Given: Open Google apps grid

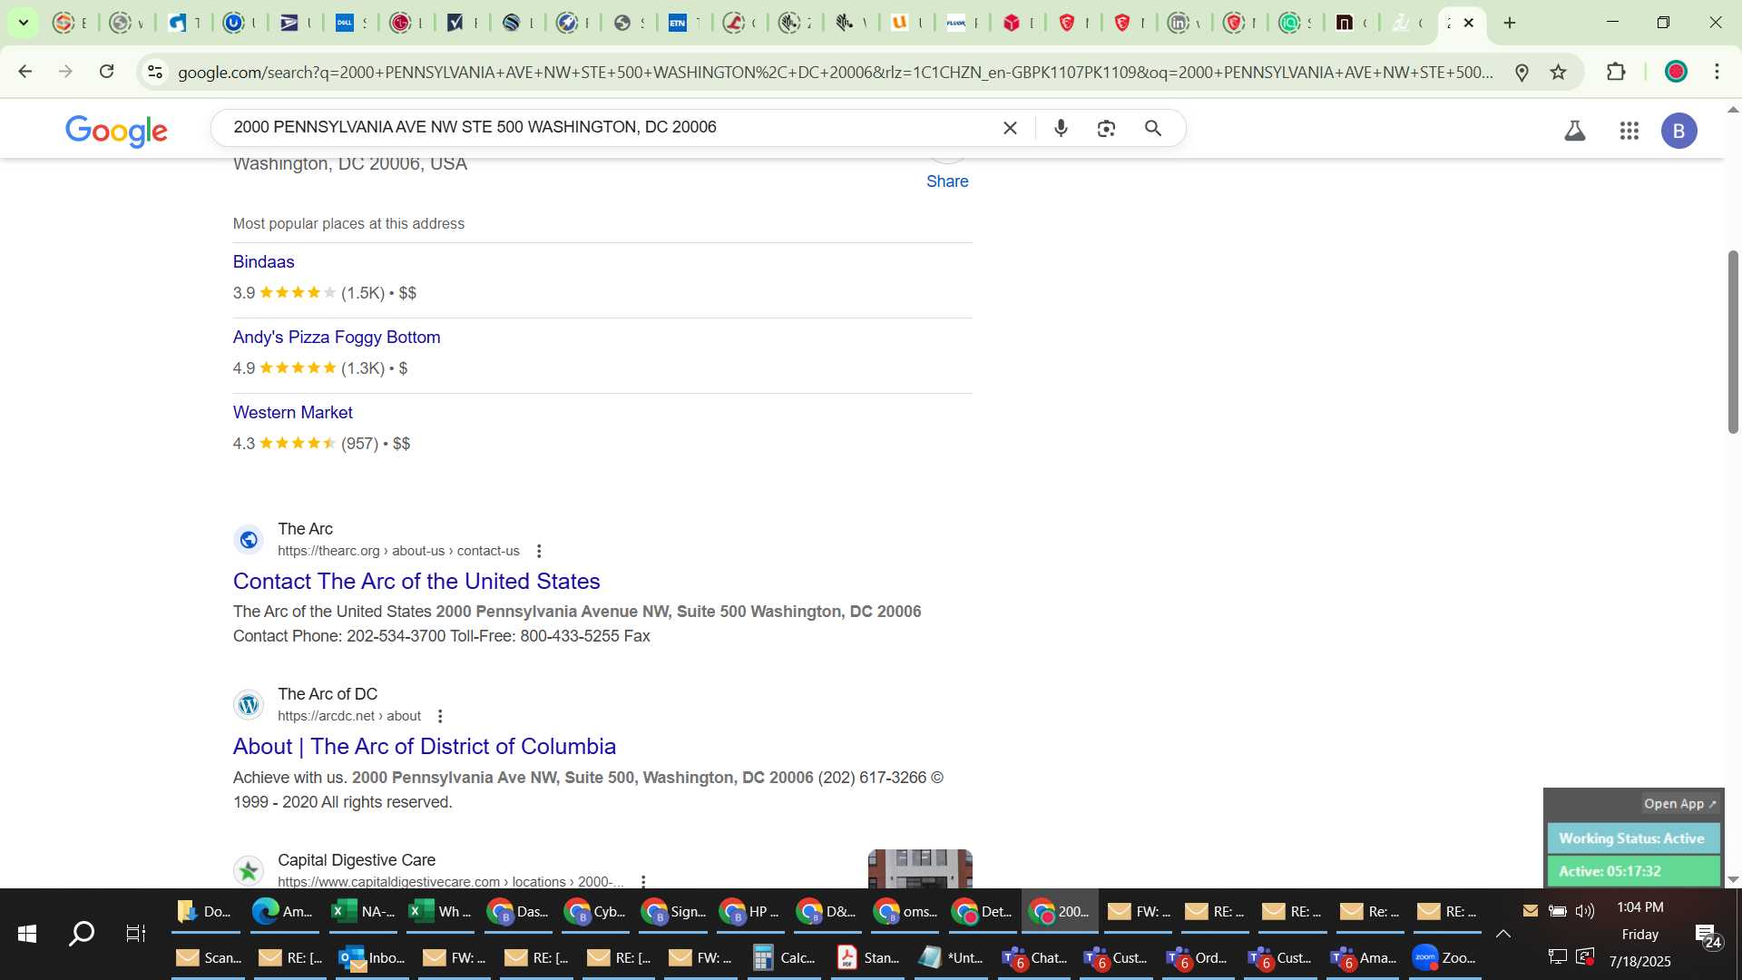Looking at the screenshot, I should 1629,131.
